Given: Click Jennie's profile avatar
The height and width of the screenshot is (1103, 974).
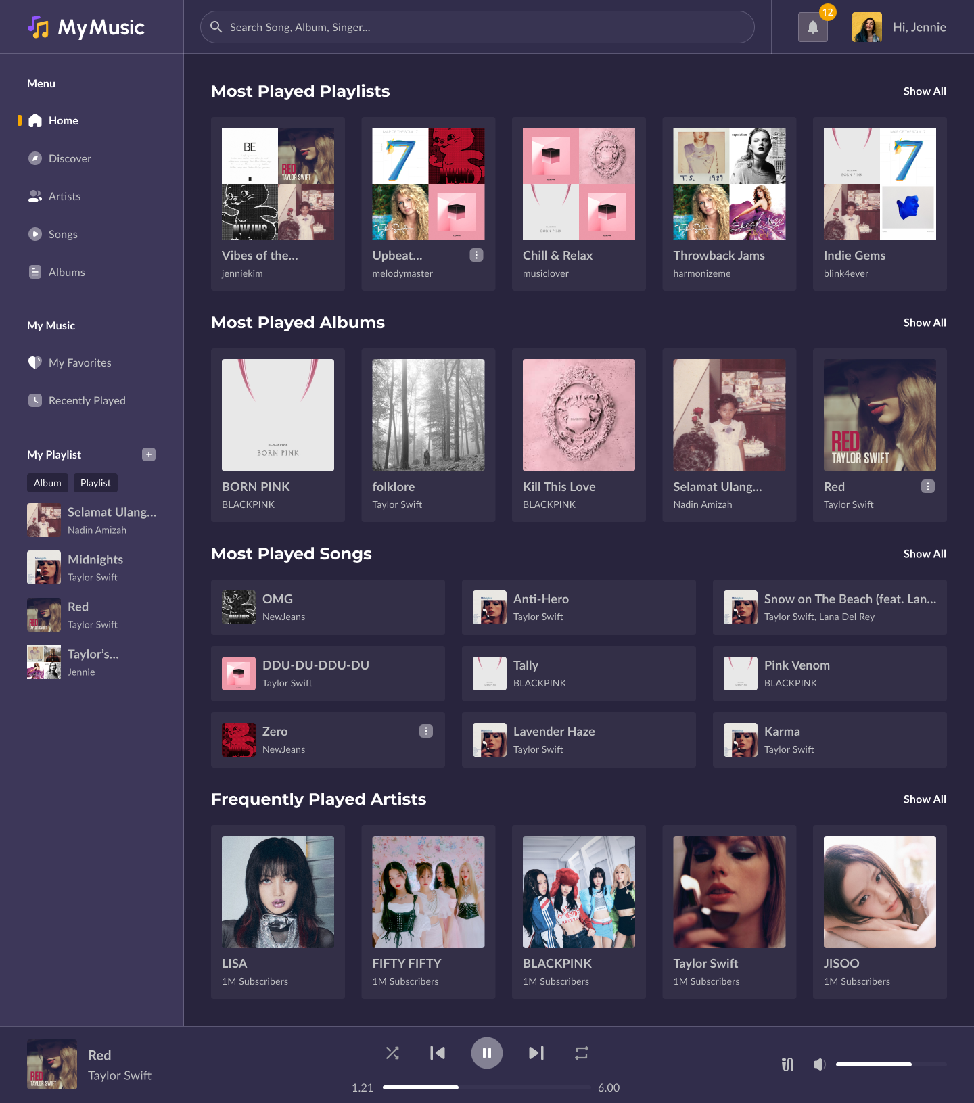Looking at the screenshot, I should tap(867, 27).
